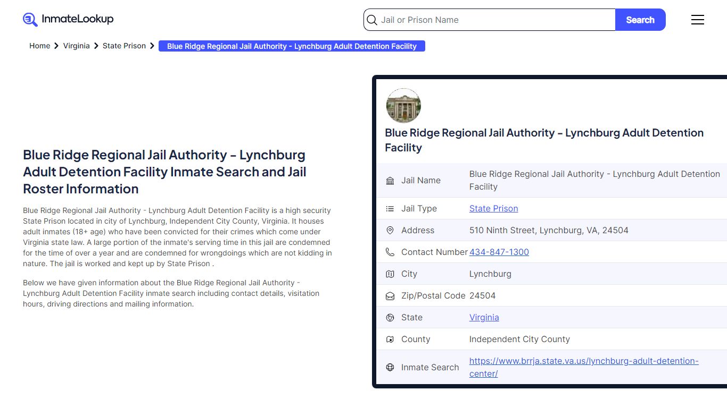
Task: Click the State label
Action: pos(412,318)
